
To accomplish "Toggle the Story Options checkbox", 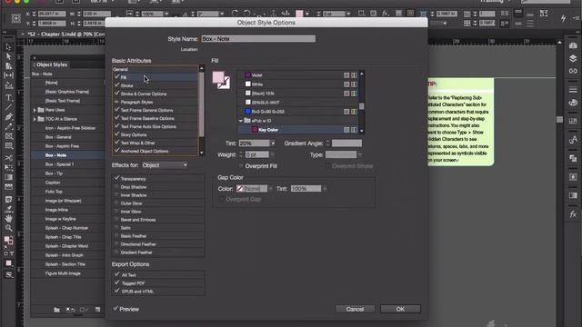I will (117, 134).
